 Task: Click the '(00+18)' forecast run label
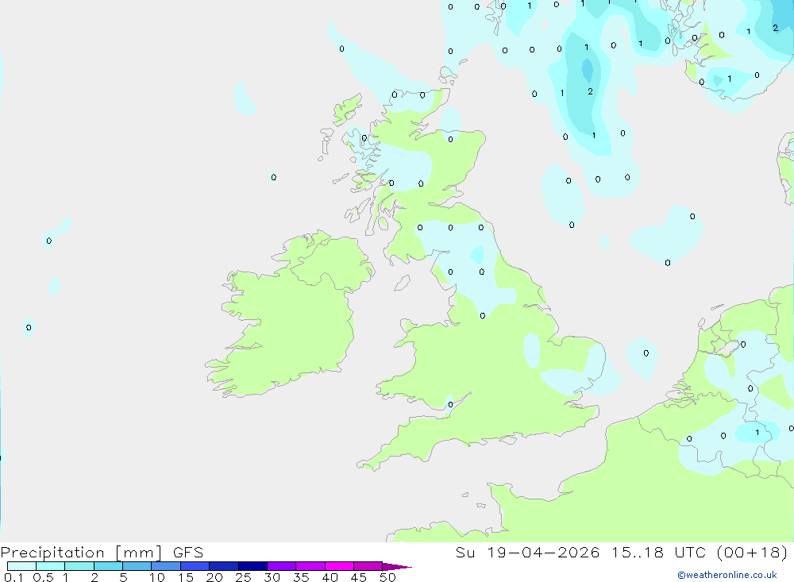point(752,553)
